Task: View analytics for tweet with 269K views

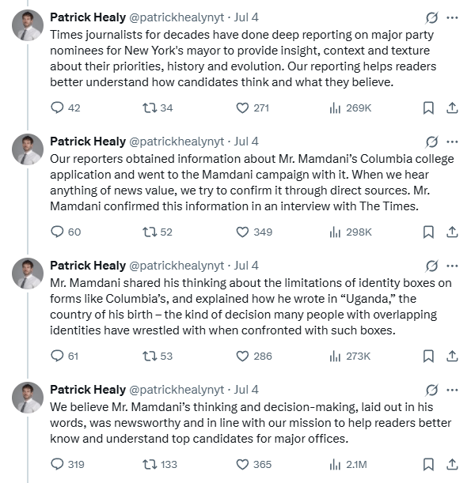Action: (350, 108)
